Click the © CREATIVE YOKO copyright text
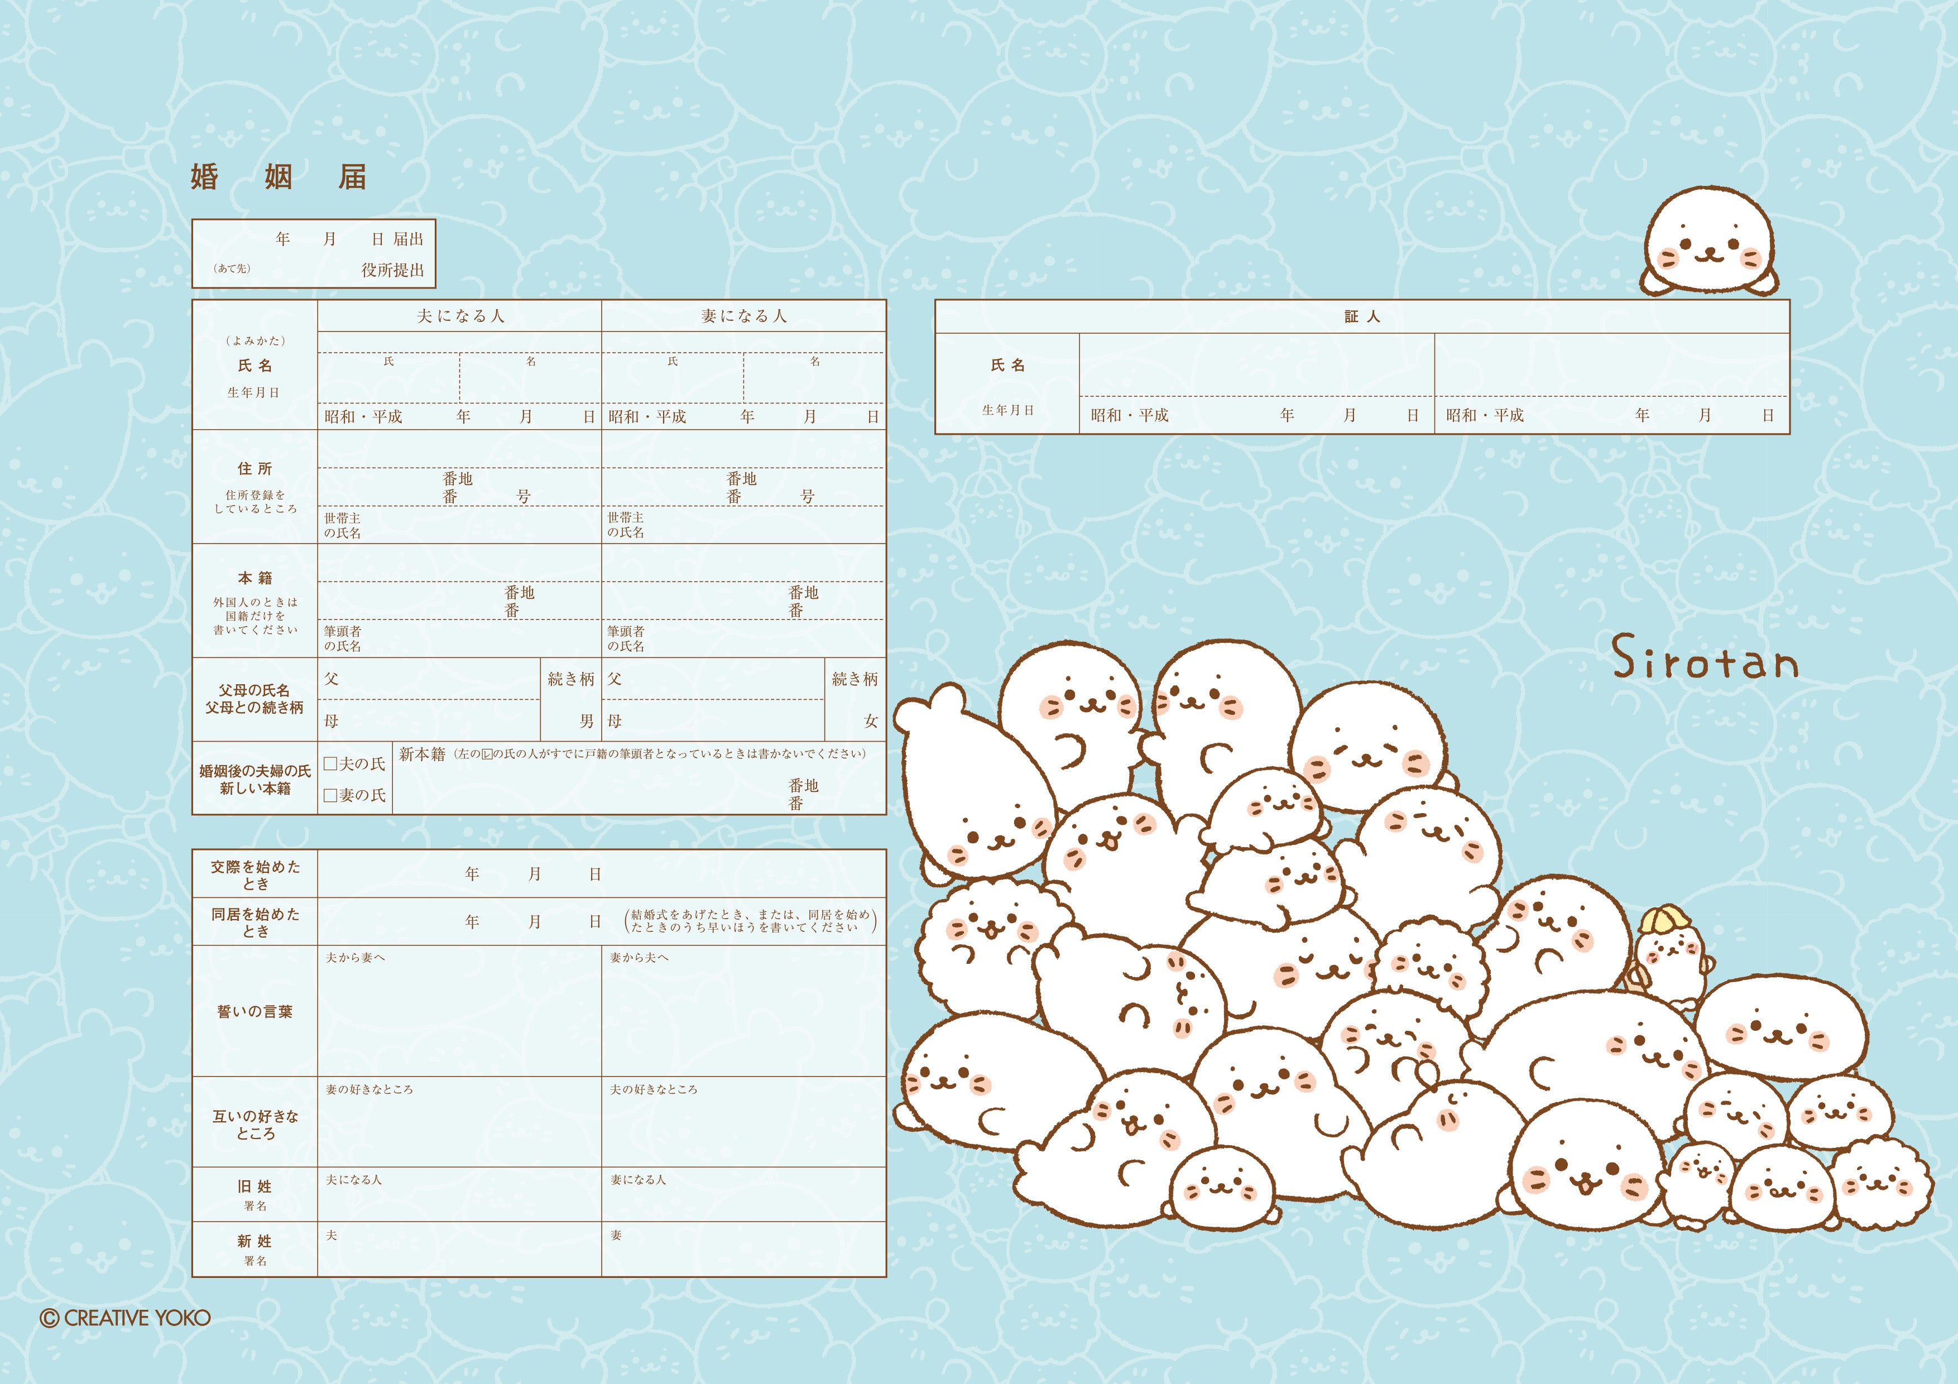The width and height of the screenshot is (1958, 1384). click(x=126, y=1318)
